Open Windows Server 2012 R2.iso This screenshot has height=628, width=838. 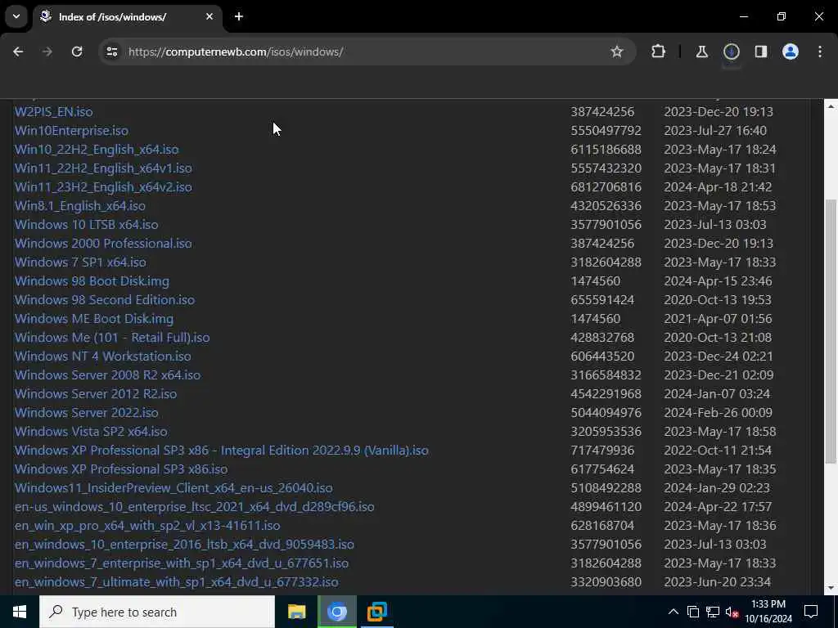(96, 393)
